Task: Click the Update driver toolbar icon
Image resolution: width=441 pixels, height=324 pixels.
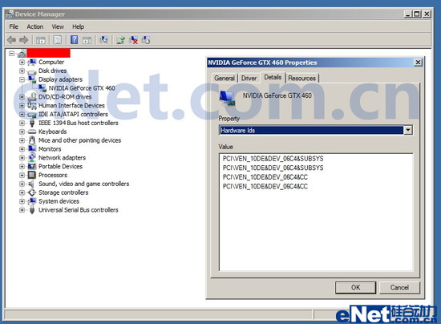Action: (x=120, y=40)
